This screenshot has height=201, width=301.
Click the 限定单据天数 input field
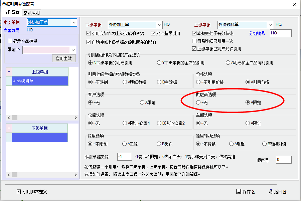point(124,157)
